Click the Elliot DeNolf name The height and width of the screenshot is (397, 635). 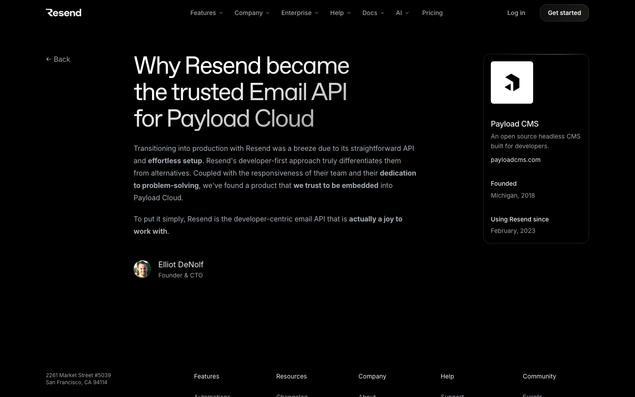coord(181,265)
